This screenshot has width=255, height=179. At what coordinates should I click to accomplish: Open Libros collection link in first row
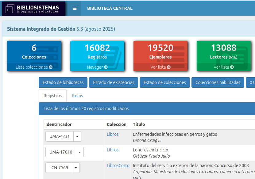[x=113, y=134]
